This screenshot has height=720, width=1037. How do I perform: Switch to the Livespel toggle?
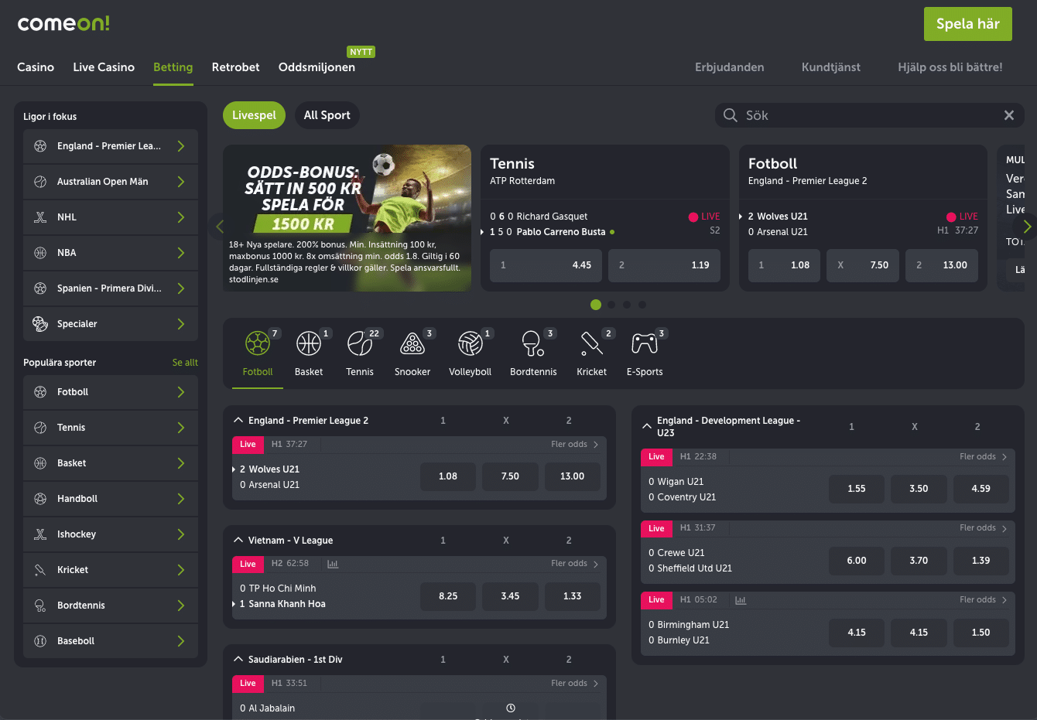pyautogui.click(x=254, y=115)
